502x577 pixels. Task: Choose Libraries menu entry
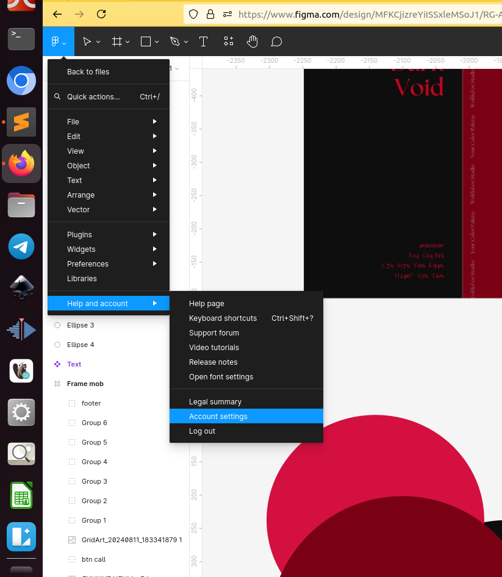109,279
